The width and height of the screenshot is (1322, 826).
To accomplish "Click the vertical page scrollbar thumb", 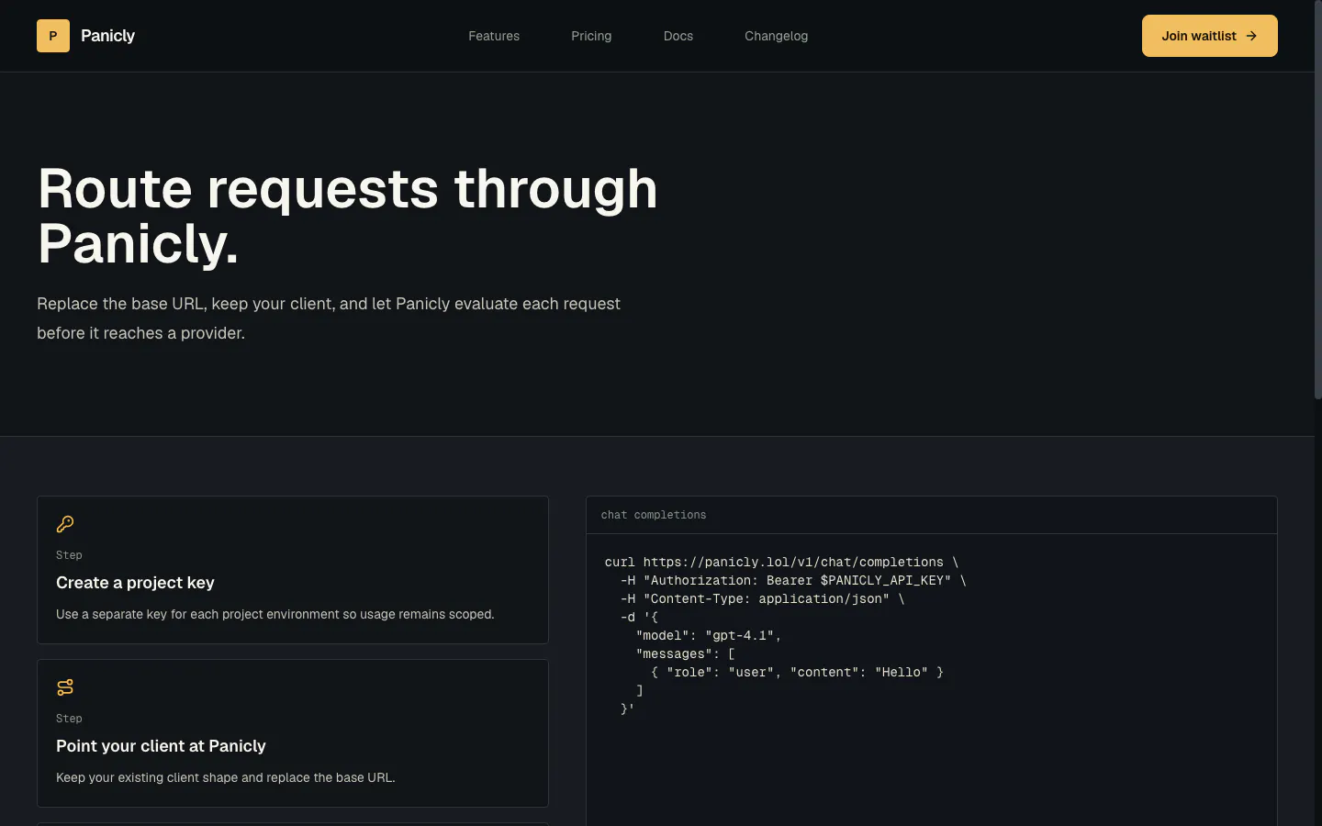I will tap(1317, 199).
